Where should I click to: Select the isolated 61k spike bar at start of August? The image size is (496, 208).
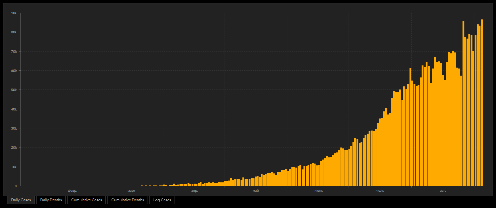point(410,127)
